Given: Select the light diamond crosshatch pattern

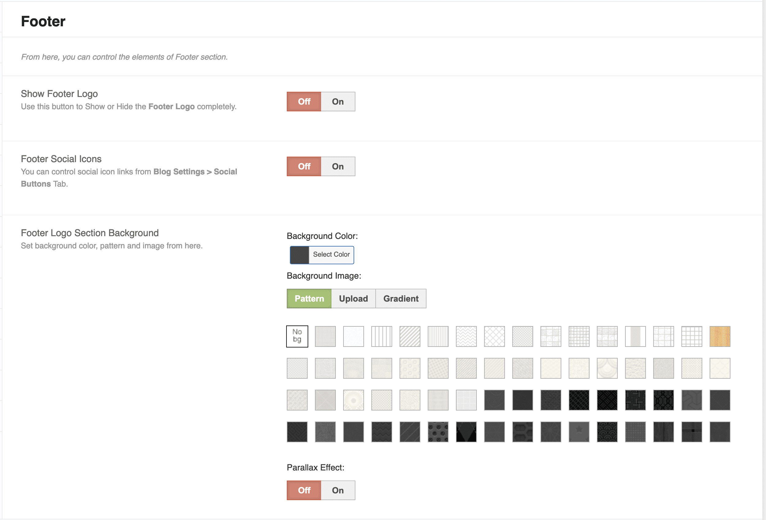Looking at the screenshot, I should 494,336.
